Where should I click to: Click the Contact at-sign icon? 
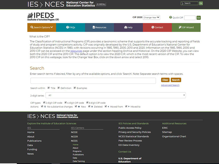tap(153, 27)
